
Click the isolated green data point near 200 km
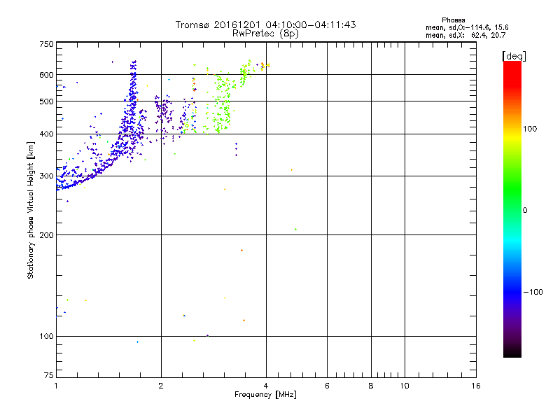pos(295,230)
